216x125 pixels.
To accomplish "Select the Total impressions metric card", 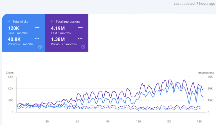I will click(x=67, y=33).
